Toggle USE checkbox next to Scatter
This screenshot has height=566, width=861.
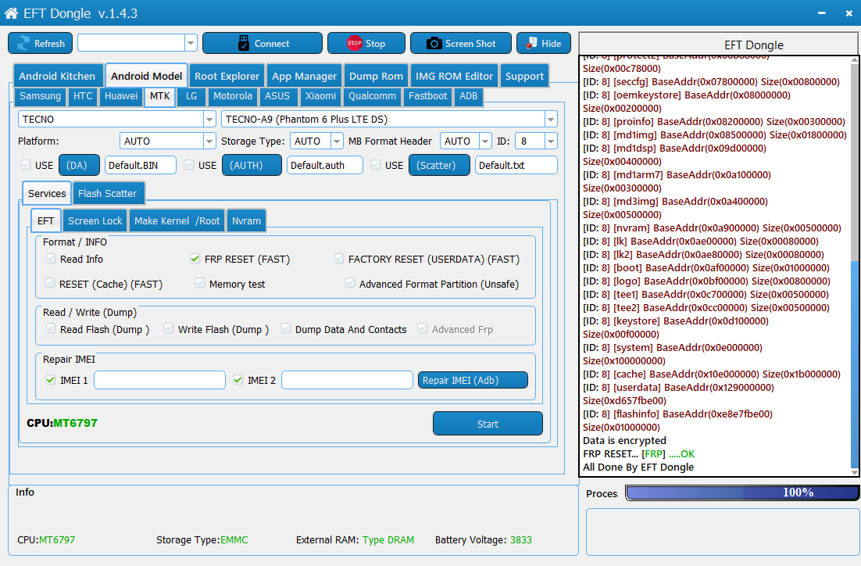click(376, 165)
